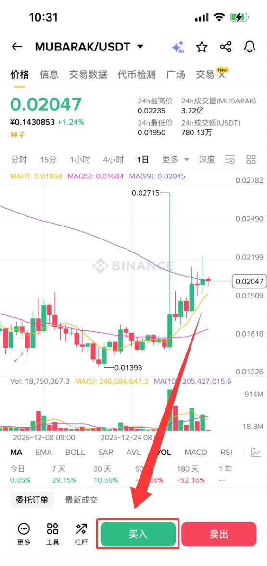
Task: Open the AI sparkle assistant icon
Action: pos(178,47)
